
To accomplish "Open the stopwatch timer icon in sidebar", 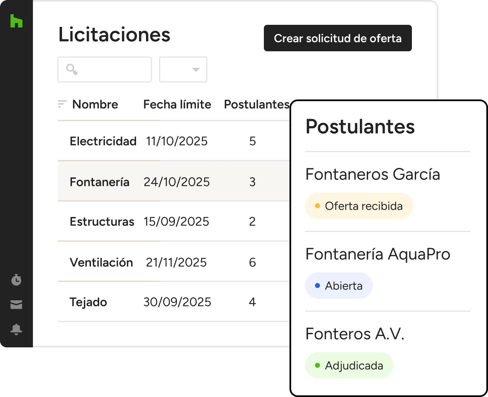I will pyautogui.click(x=16, y=280).
